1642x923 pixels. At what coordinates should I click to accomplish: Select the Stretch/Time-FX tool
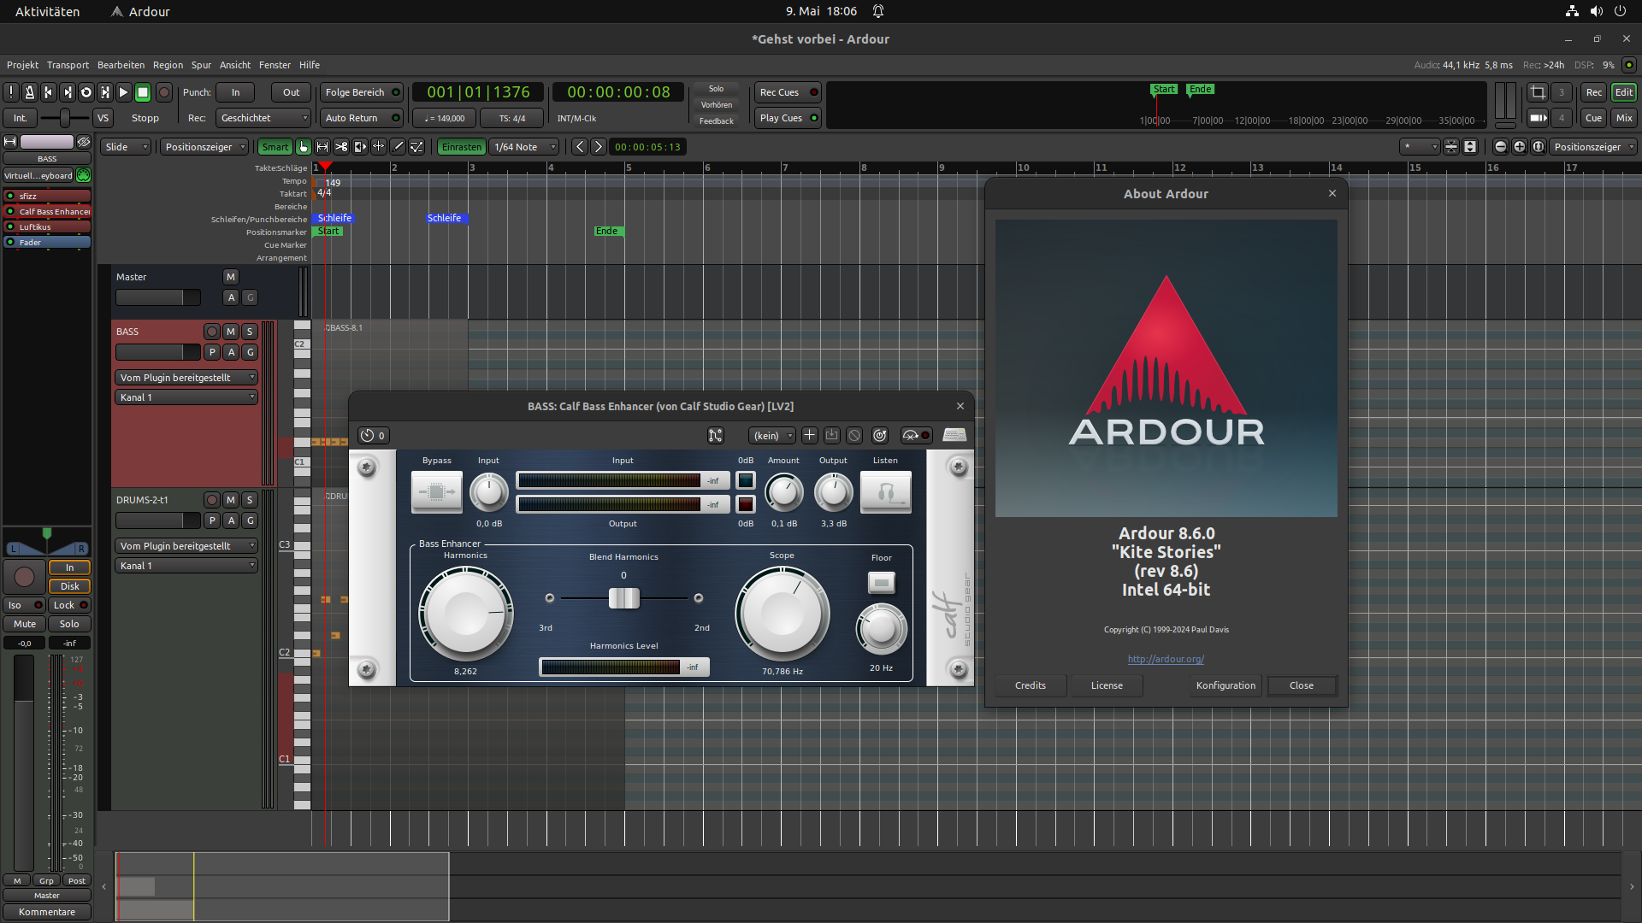pos(379,147)
